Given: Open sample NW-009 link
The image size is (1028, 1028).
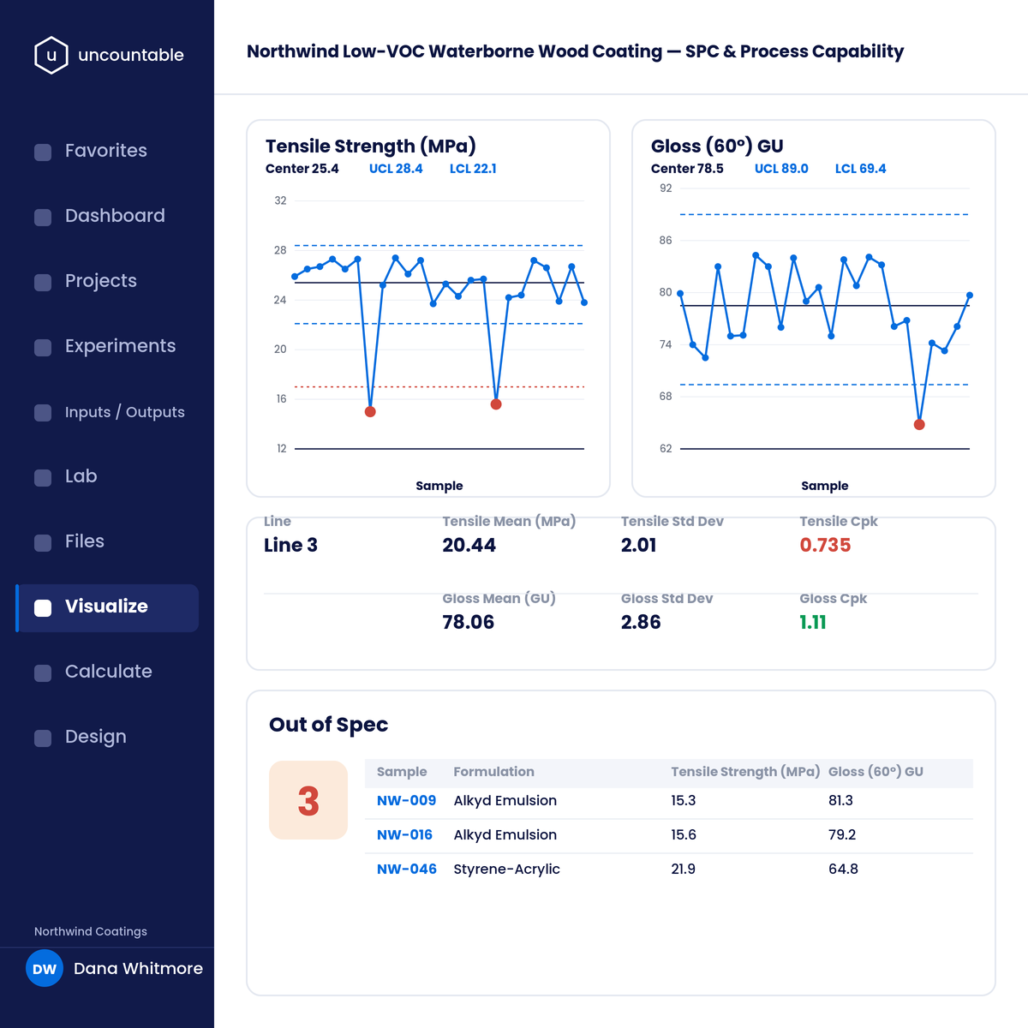Looking at the screenshot, I should point(406,800).
